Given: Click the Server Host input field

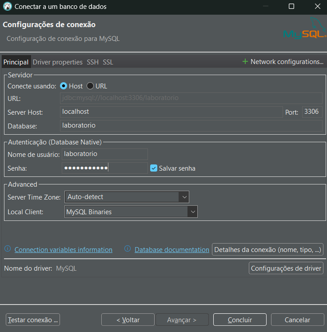Looking at the screenshot, I should point(171,112).
